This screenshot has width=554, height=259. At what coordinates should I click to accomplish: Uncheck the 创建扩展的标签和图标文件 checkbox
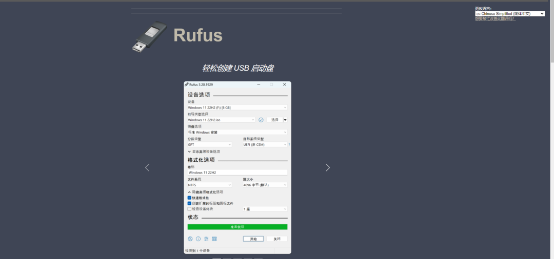click(189, 203)
